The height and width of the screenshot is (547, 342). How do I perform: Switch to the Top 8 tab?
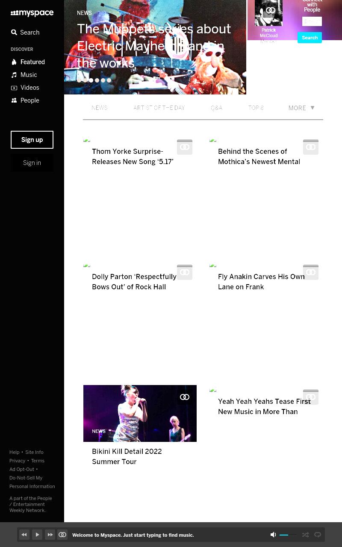(256, 108)
